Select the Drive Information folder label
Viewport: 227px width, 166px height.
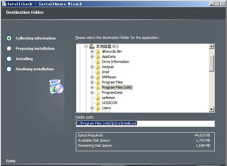(115, 62)
